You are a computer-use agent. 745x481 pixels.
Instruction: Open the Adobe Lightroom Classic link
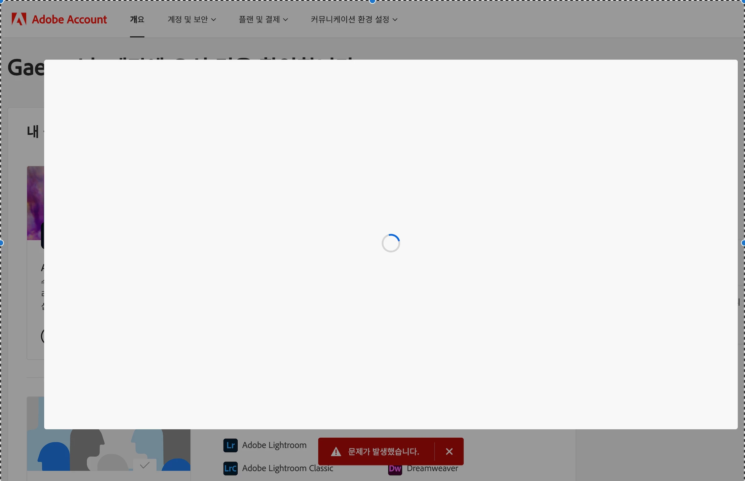click(287, 469)
